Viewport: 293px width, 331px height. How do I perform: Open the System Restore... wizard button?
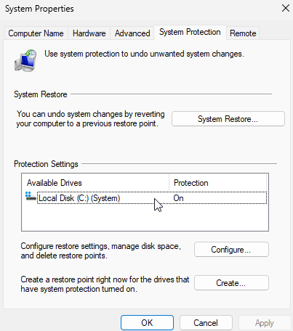click(x=228, y=119)
